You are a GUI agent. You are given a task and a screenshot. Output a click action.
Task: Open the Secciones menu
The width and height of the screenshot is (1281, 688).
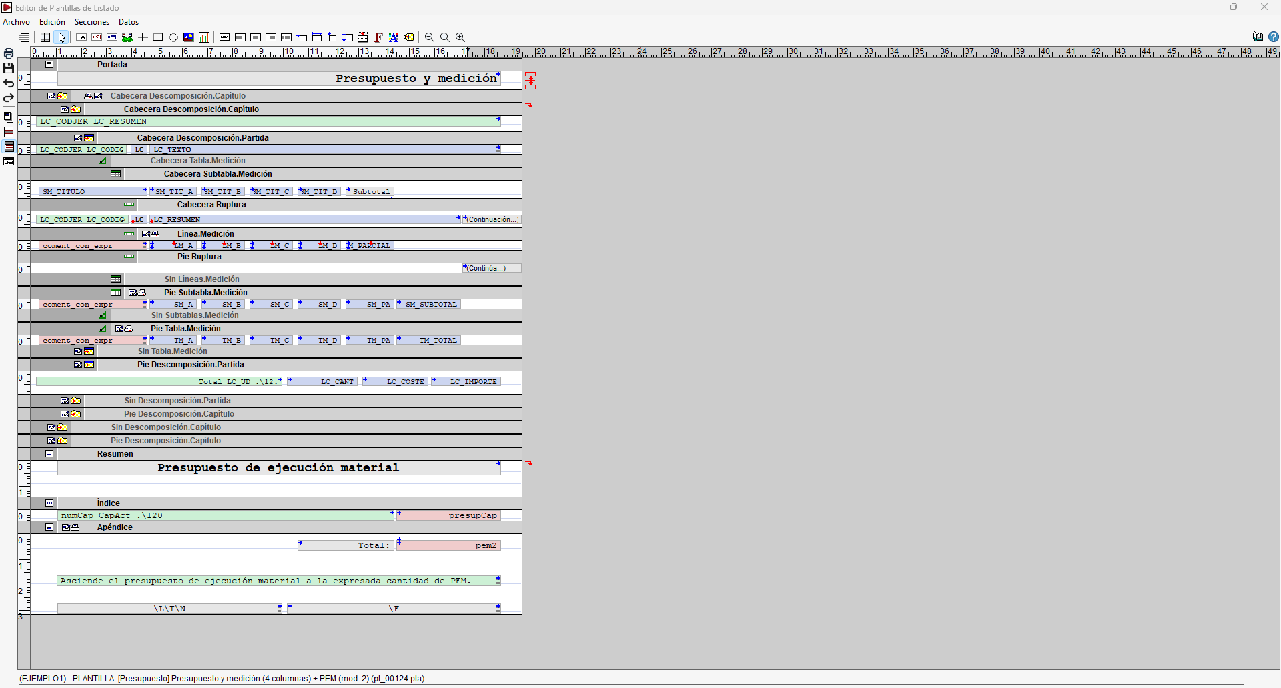click(x=92, y=22)
